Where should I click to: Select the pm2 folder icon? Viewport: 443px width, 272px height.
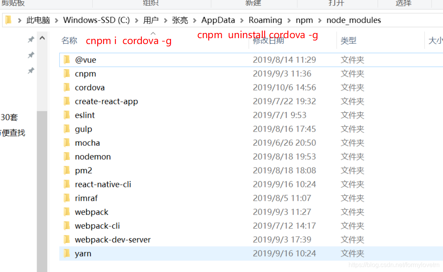tap(67, 170)
